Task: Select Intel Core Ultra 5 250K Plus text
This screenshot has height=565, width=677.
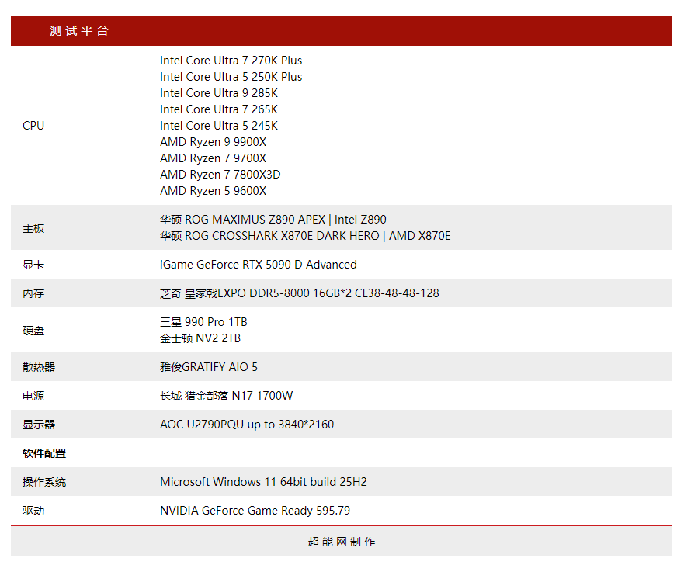Action: (231, 77)
